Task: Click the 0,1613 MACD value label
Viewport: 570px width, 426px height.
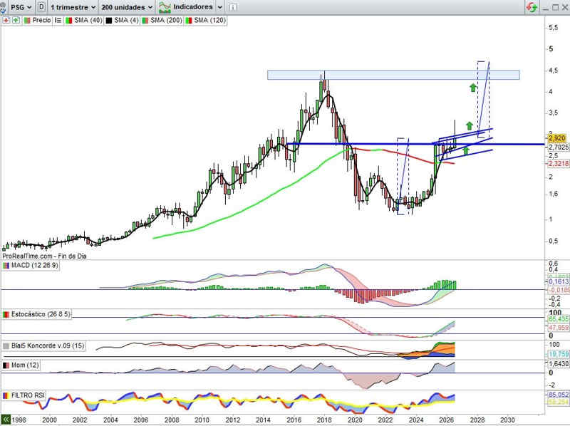Action: tap(559, 281)
